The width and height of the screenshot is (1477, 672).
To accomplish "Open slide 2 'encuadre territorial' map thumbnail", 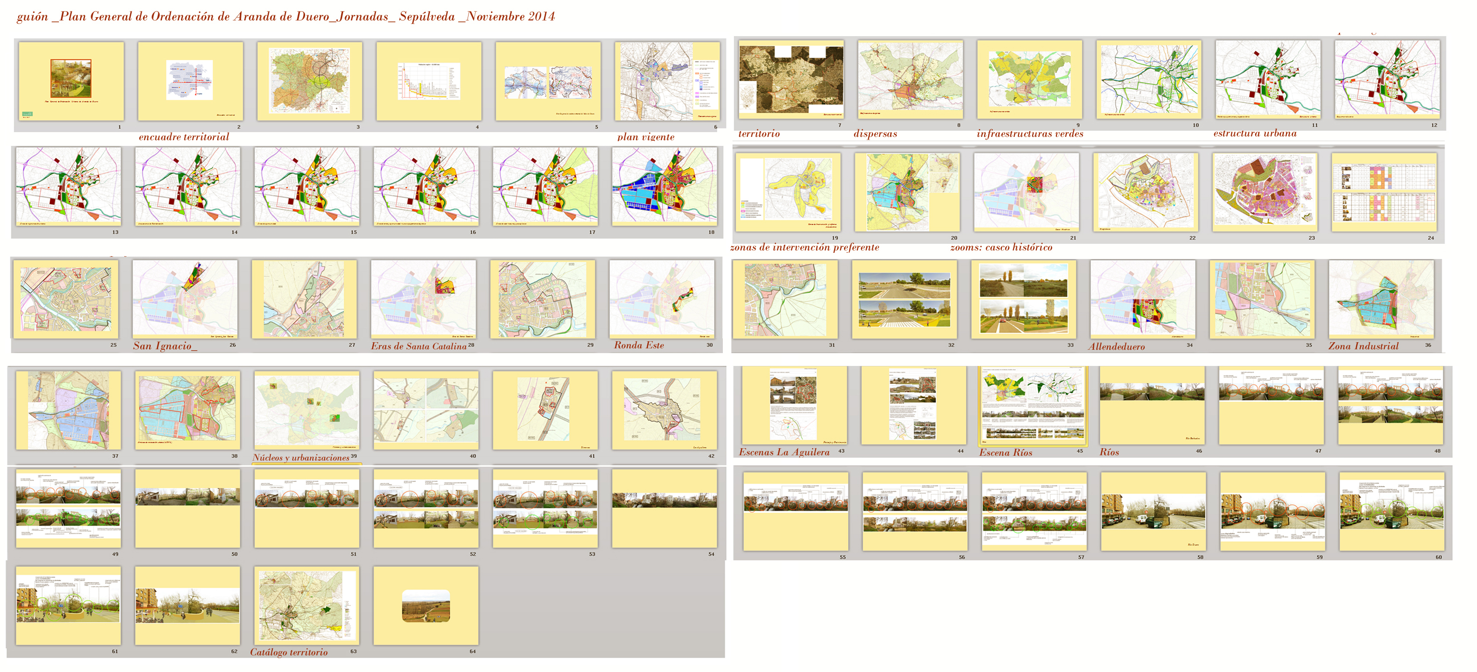I will pyautogui.click(x=191, y=81).
